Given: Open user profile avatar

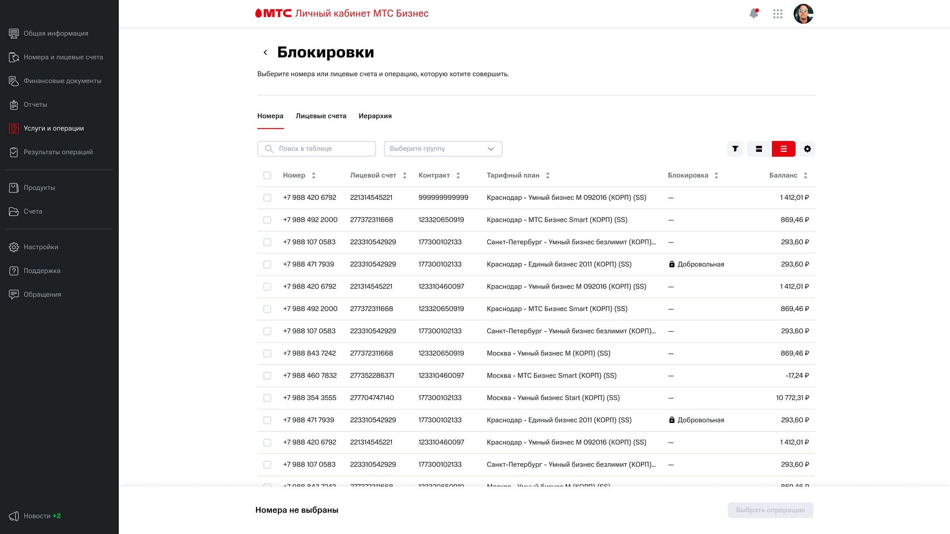Looking at the screenshot, I should (x=803, y=14).
